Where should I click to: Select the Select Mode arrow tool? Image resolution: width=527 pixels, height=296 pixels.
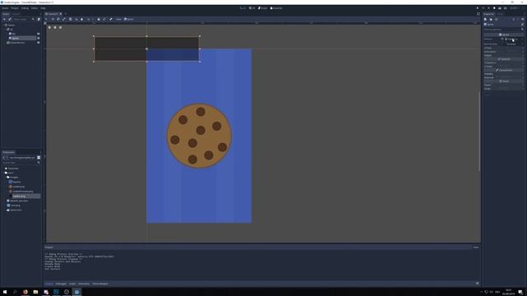click(x=46, y=19)
